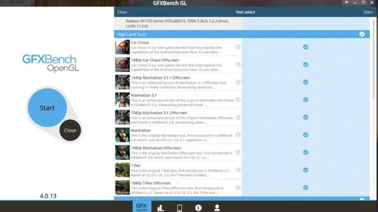Click the 1080p Manhattan 3.1 Offscreen thumbnail
Screen dimensions: 378x212
122,117
